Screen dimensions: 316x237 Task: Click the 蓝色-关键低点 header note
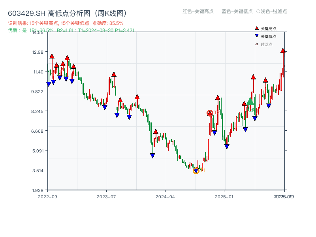point(237,11)
